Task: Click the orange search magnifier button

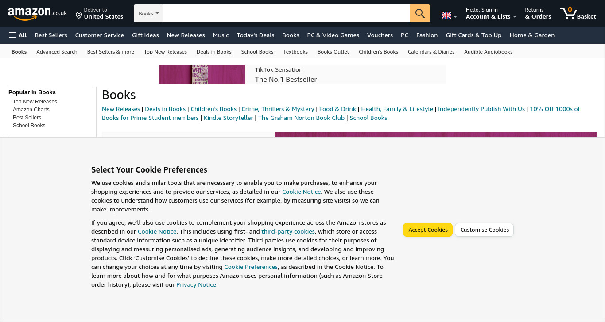Action: tap(420, 13)
